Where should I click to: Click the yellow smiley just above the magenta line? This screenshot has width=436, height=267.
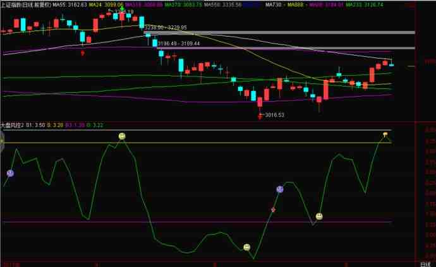[x=319, y=216]
